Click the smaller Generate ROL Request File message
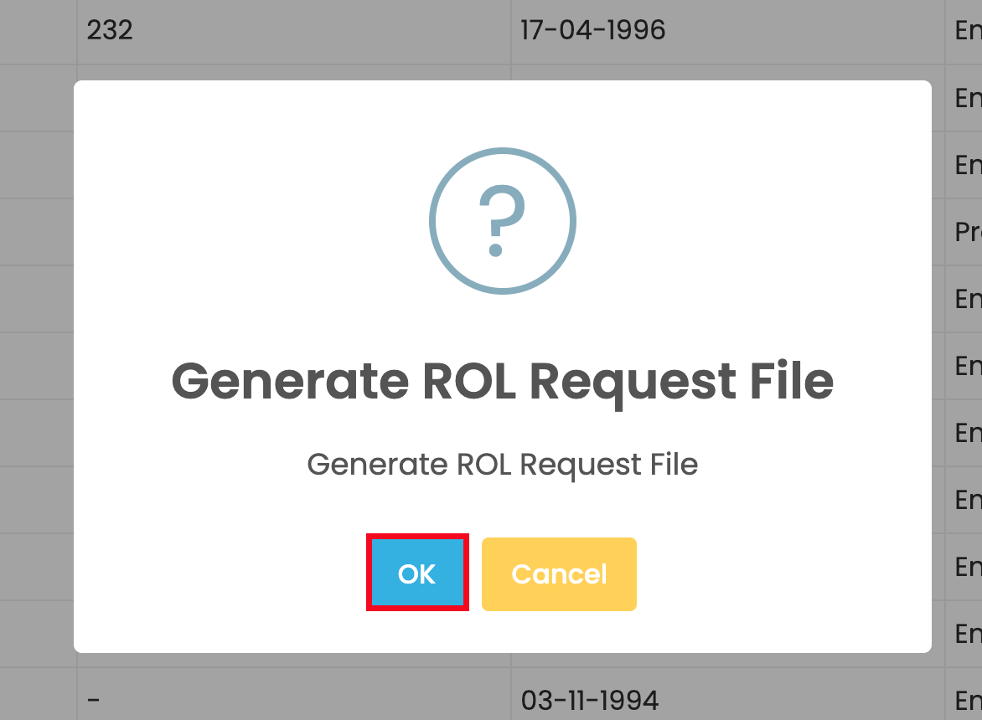 tap(502, 464)
